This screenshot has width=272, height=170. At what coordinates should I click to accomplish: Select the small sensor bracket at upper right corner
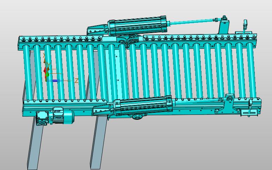(x=245, y=26)
